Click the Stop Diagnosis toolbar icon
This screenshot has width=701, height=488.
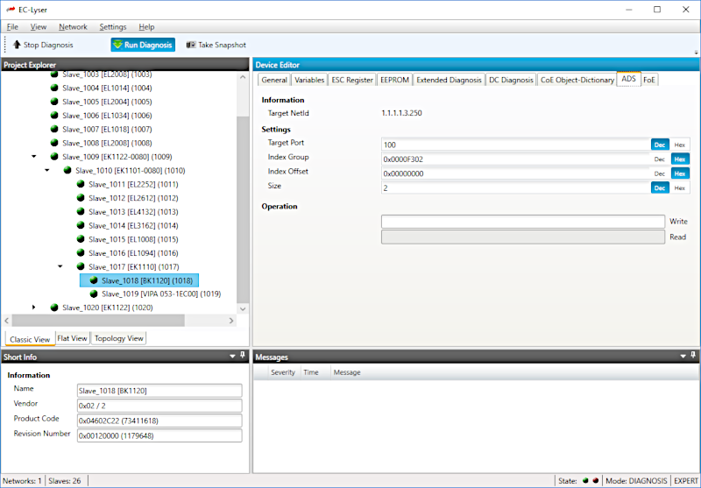point(16,45)
